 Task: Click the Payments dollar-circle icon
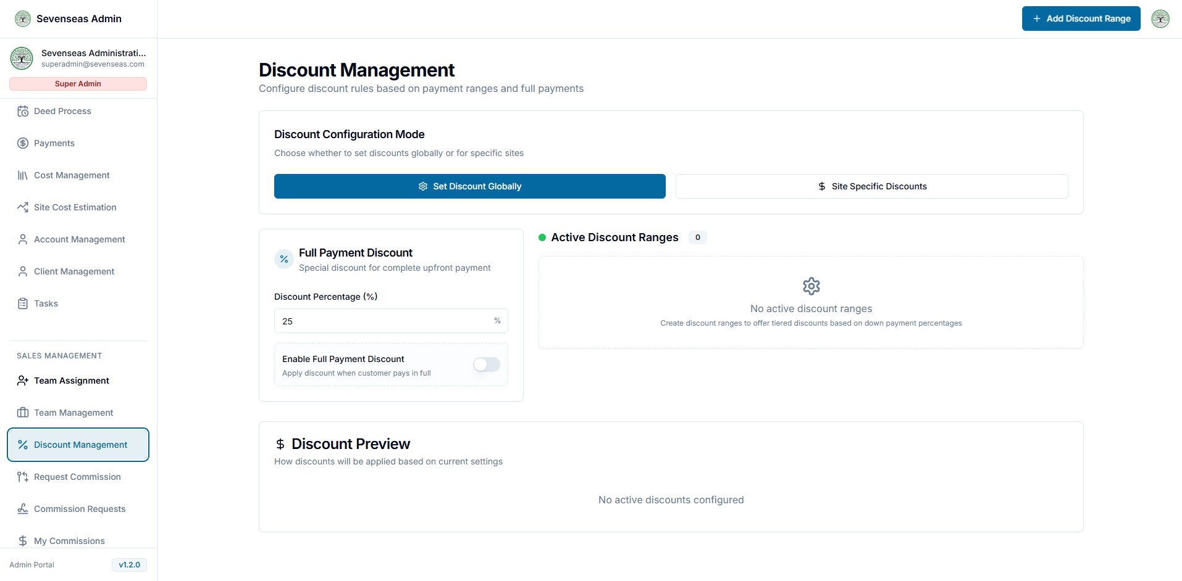23,143
